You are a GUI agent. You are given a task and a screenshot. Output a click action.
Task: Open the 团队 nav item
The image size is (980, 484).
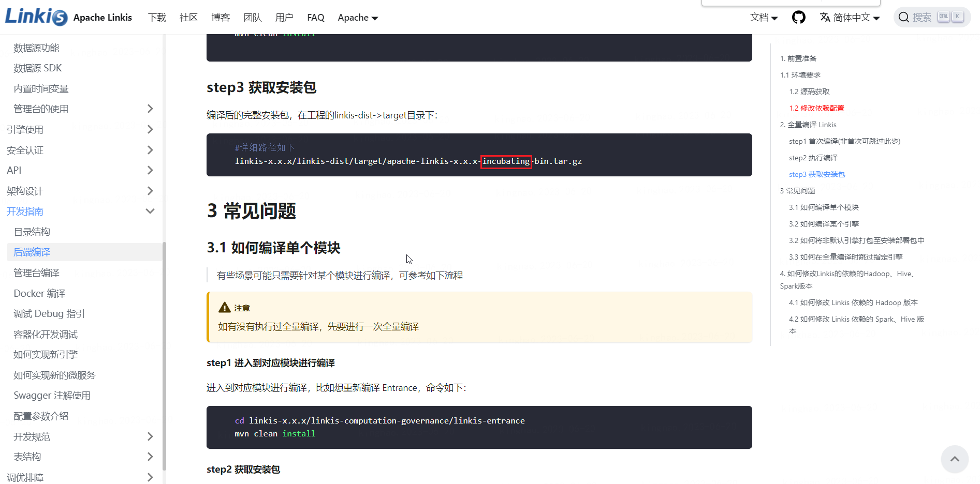coord(253,18)
